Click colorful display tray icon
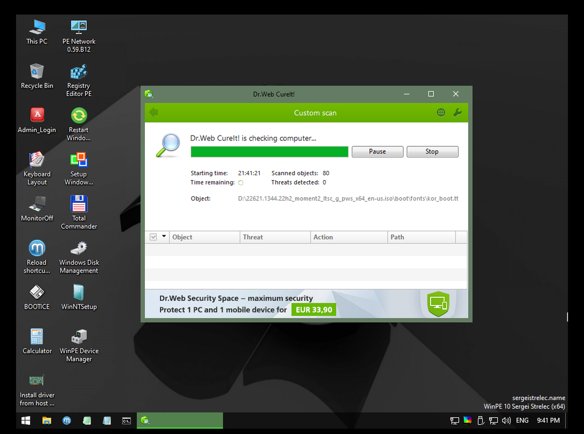 [467, 420]
